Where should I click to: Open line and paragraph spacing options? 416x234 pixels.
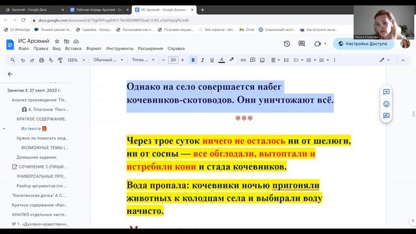pos(286,60)
